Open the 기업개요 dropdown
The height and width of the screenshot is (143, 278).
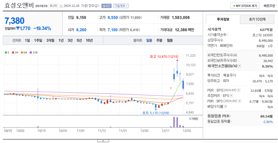tap(121, 6)
